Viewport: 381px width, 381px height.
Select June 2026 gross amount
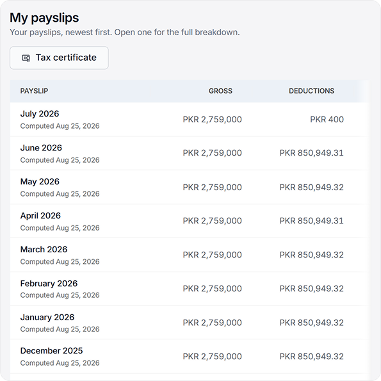213,153
